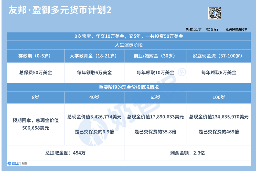This screenshot has height=171, width=256.
Task: Select the text 总现金价值3,426,774美元
Action: coord(94,117)
